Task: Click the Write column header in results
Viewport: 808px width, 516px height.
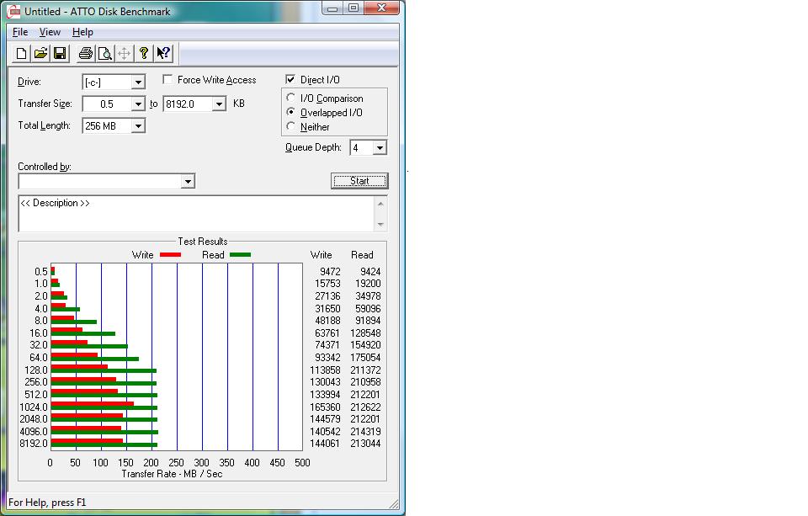Action: pyautogui.click(x=321, y=255)
